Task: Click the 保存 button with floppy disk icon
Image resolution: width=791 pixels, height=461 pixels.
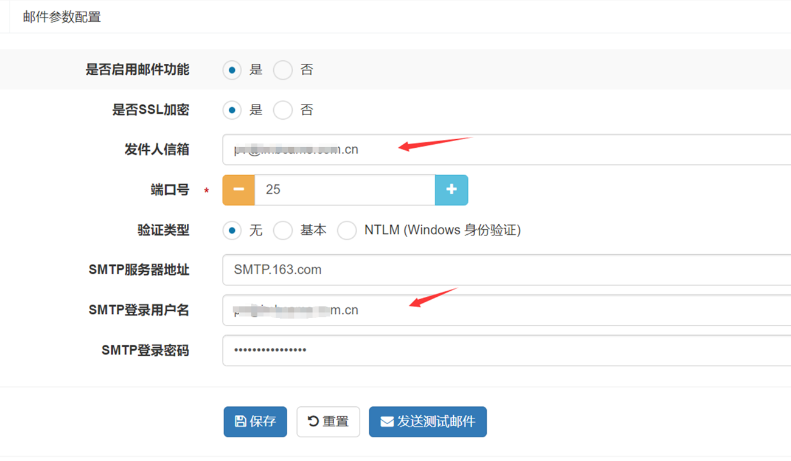Action: (x=255, y=421)
